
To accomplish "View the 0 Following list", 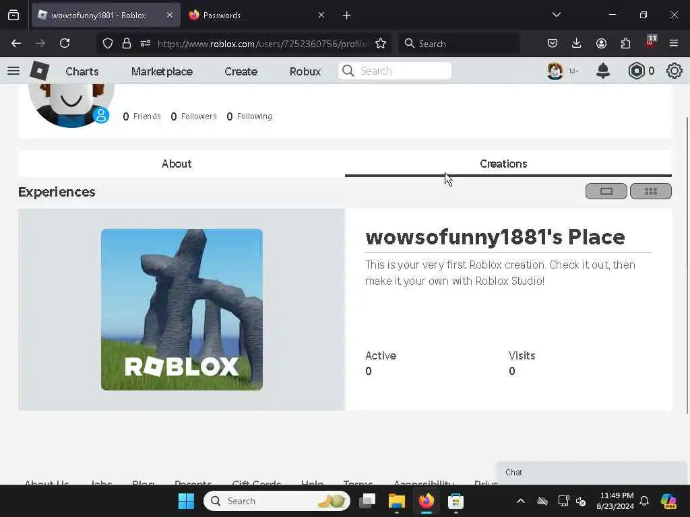I will [x=249, y=116].
